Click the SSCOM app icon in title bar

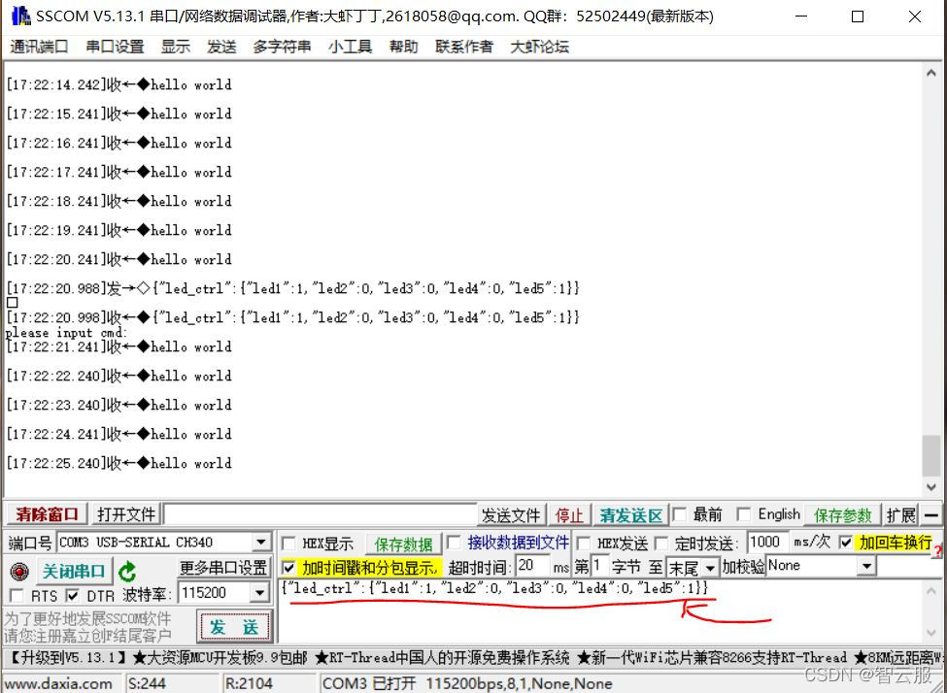click(x=20, y=16)
